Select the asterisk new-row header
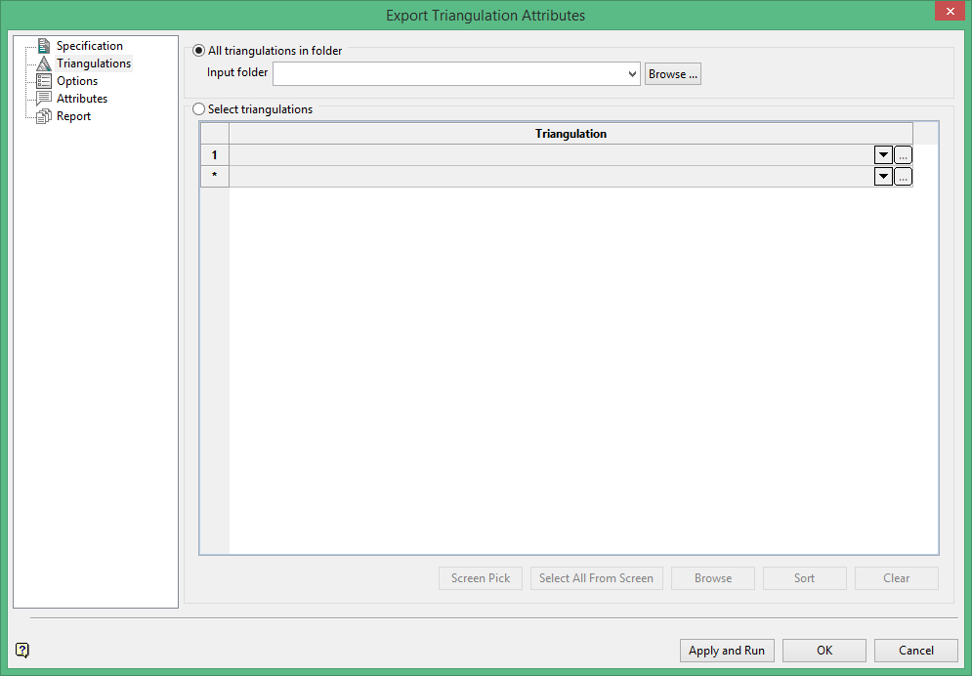972x676 pixels. [215, 177]
